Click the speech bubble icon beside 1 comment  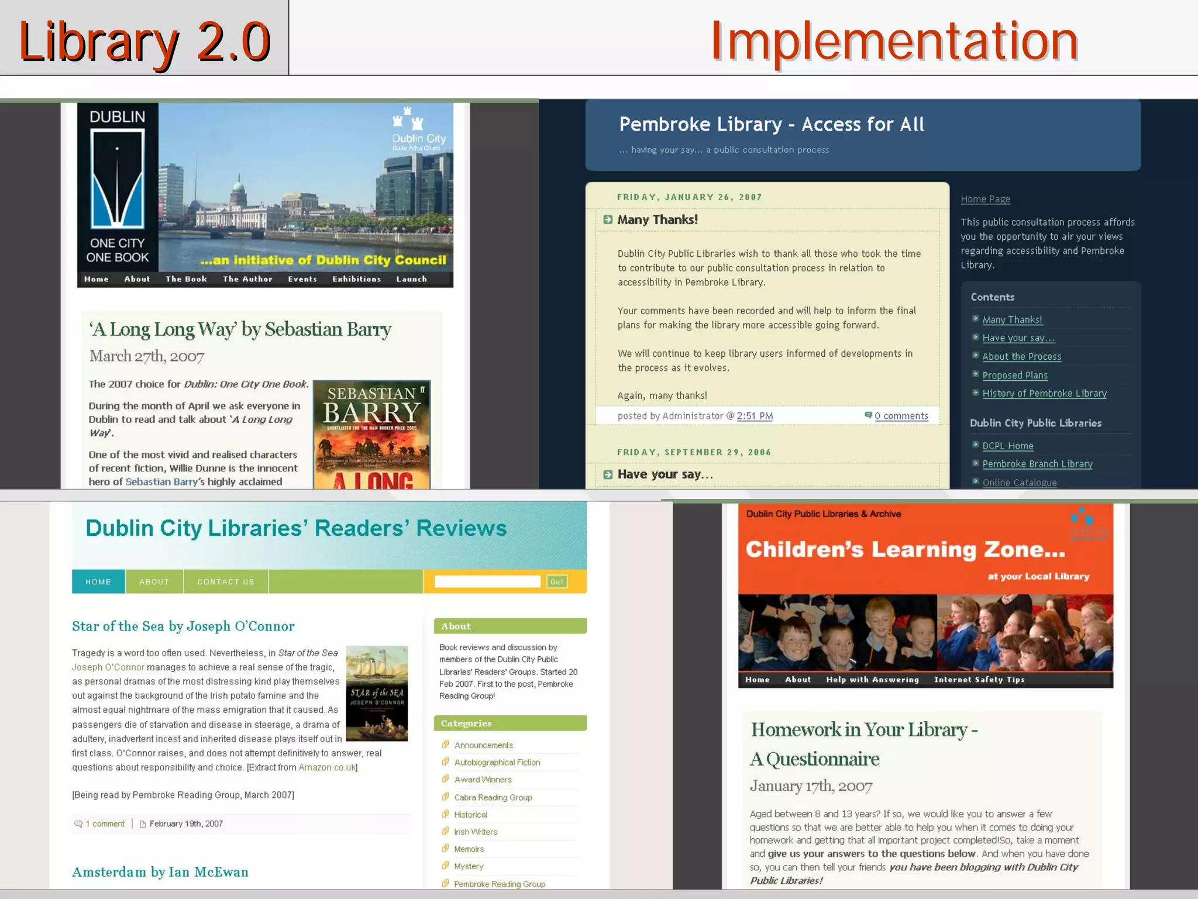(x=78, y=824)
